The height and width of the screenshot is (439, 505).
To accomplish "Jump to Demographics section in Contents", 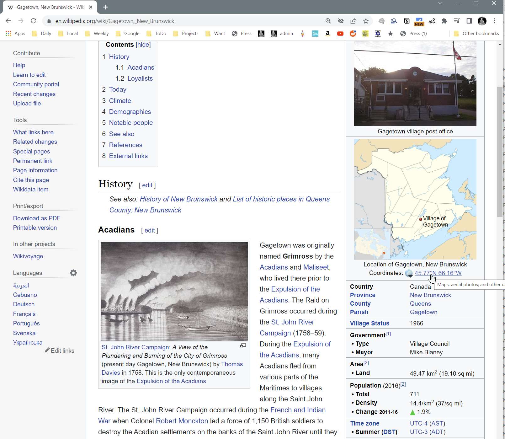I will (130, 112).
